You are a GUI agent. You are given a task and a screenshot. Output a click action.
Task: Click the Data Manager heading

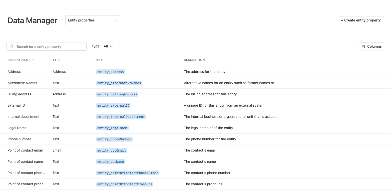coord(32,20)
